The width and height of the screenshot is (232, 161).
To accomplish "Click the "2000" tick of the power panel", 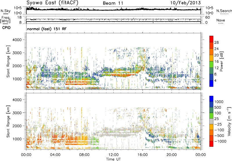I will 17,66.
